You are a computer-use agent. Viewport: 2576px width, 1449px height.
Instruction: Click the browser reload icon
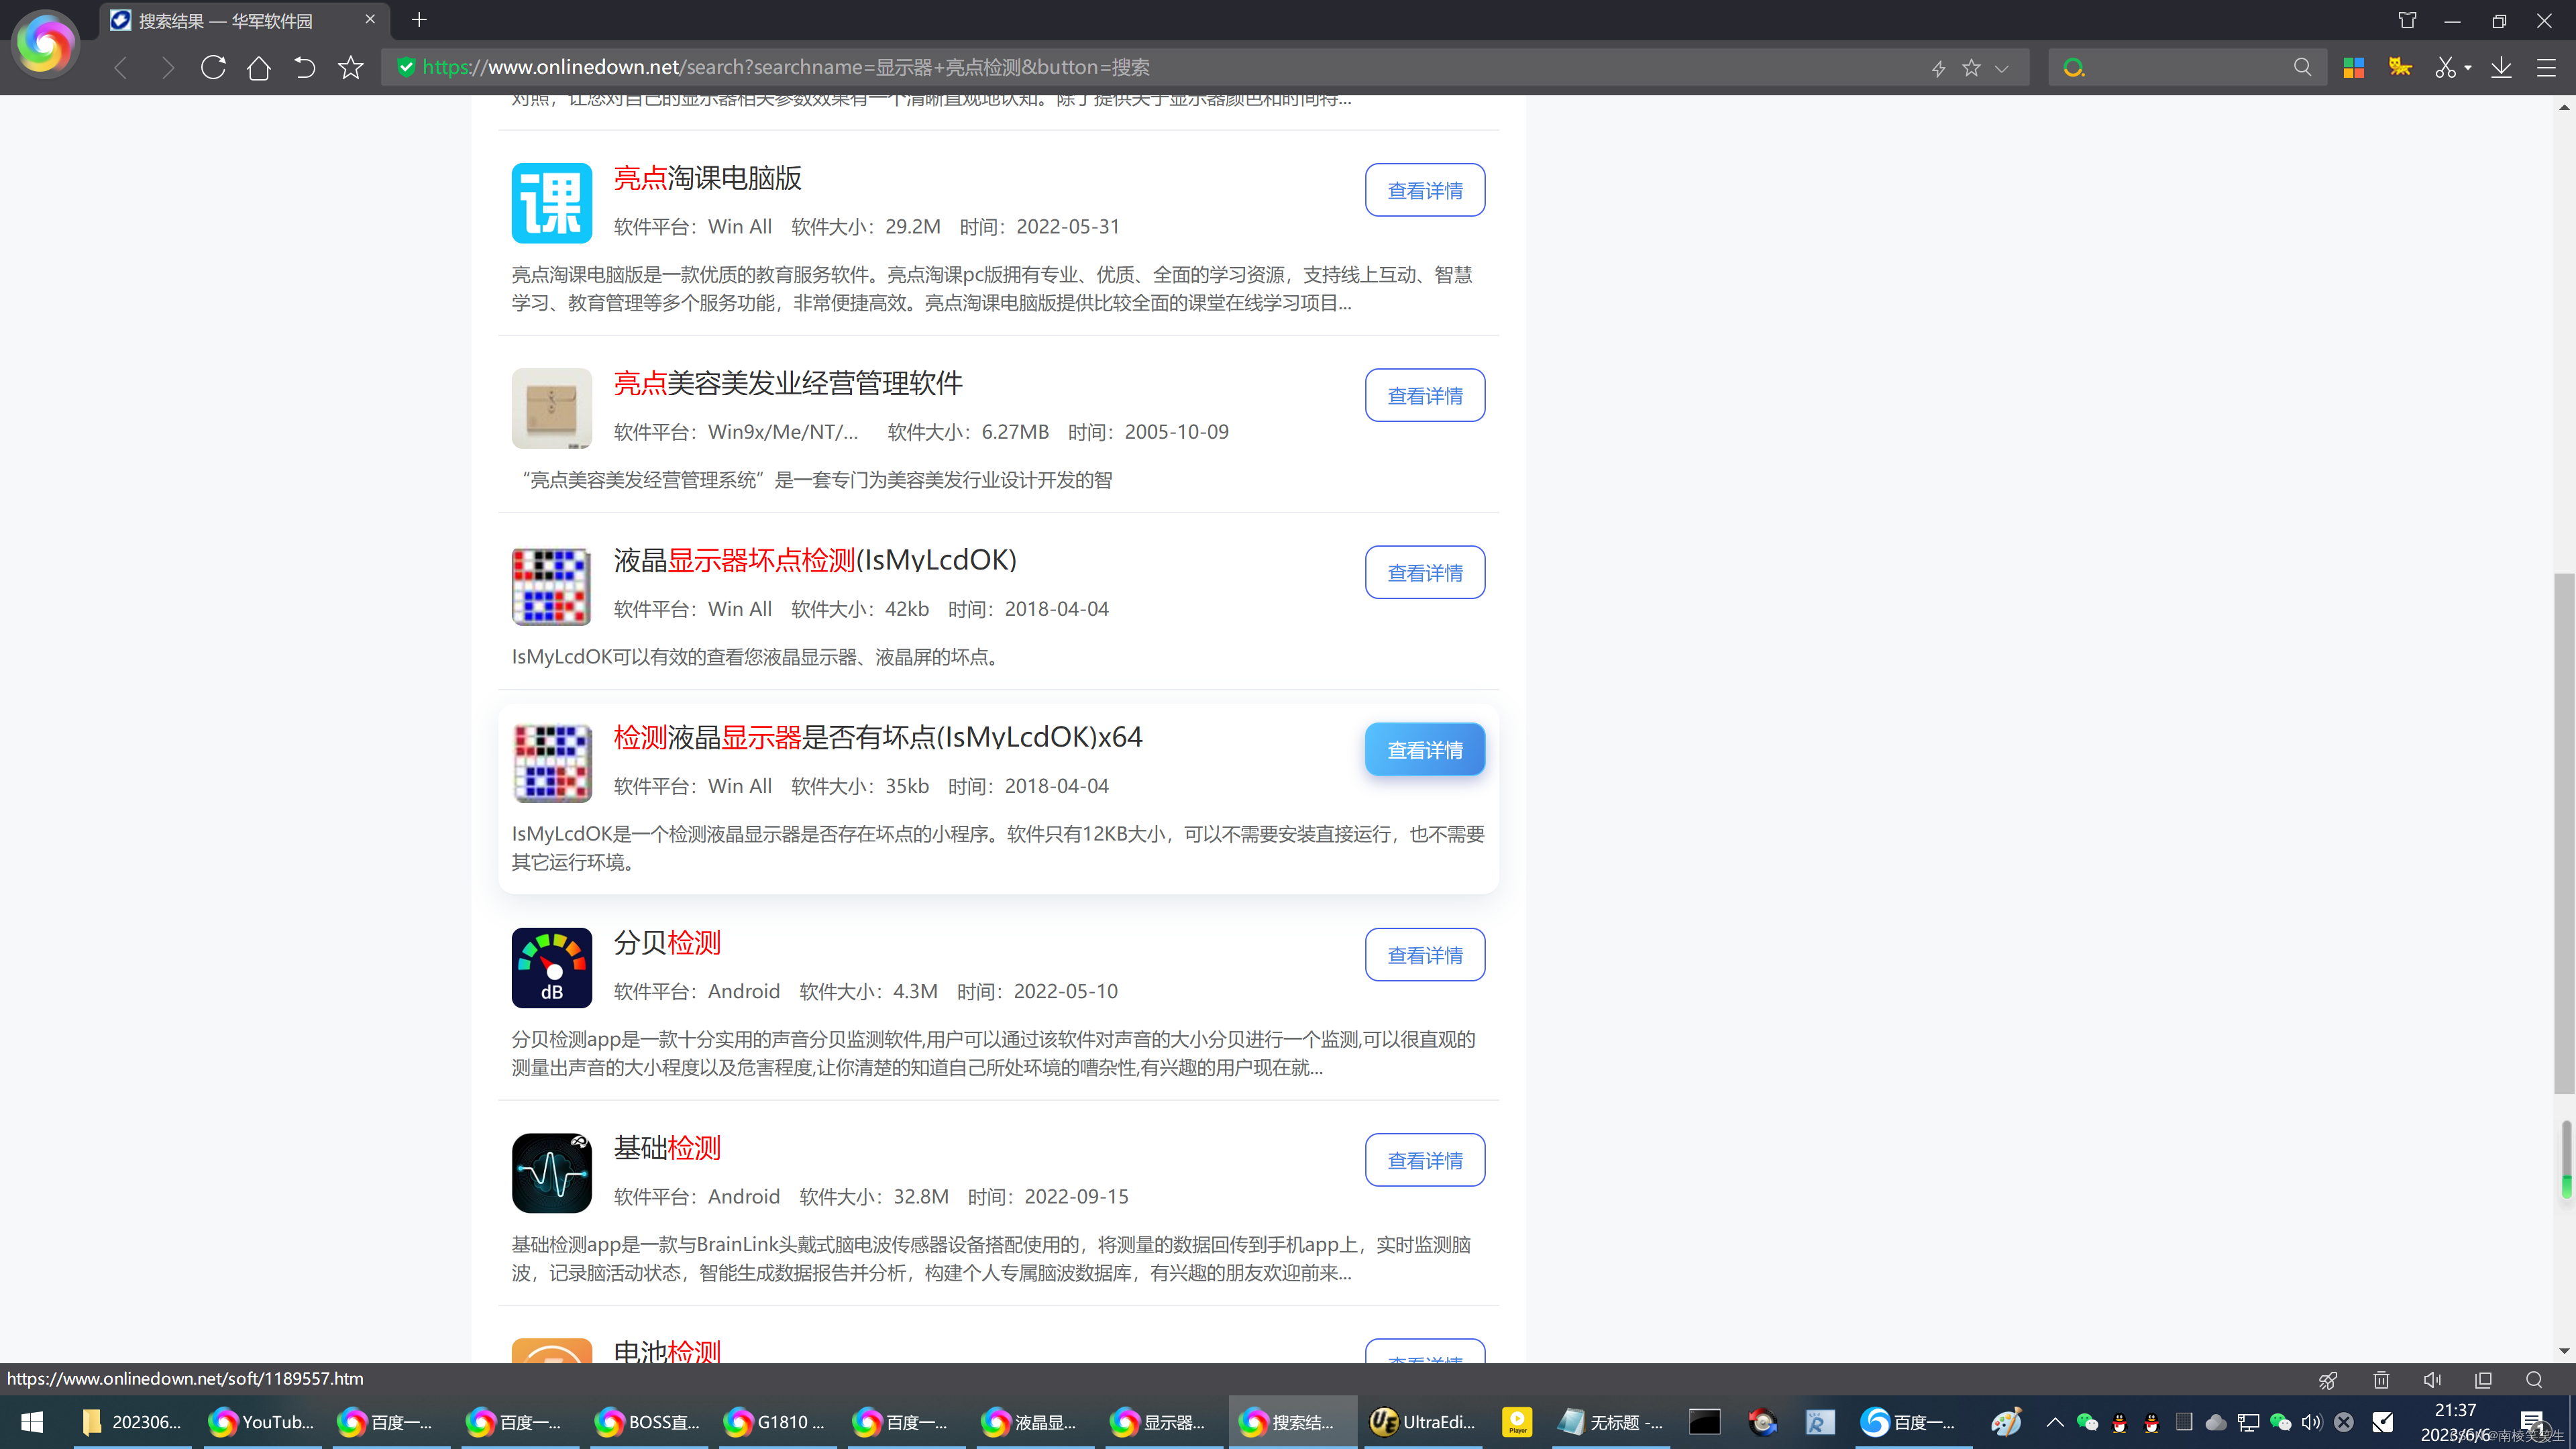point(213,68)
